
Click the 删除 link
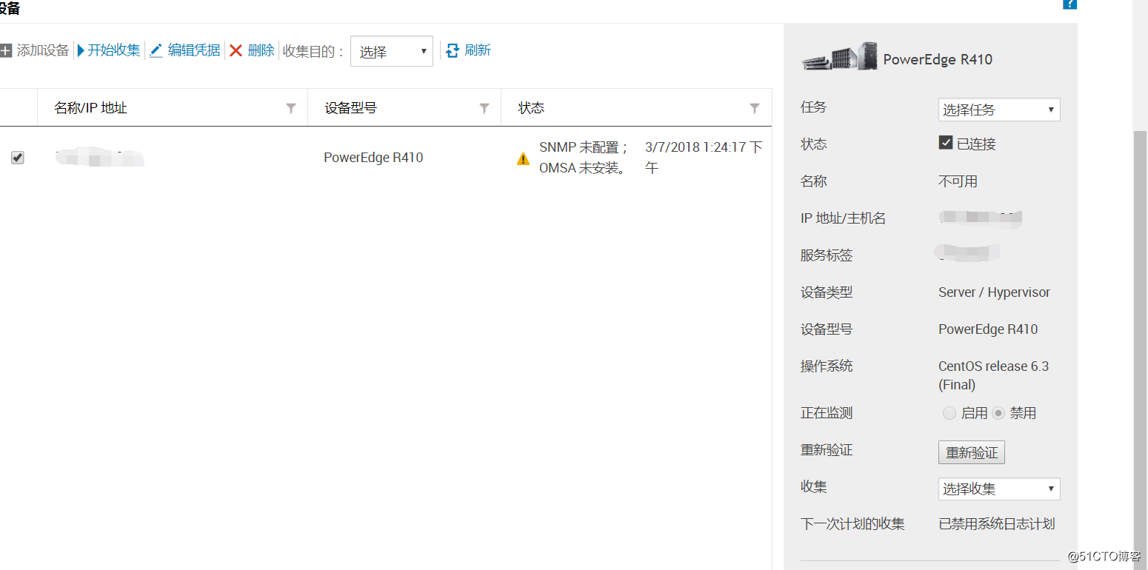point(261,50)
